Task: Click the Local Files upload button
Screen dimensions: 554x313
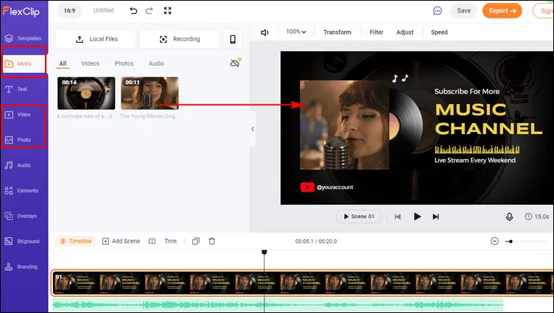Action: [x=96, y=39]
